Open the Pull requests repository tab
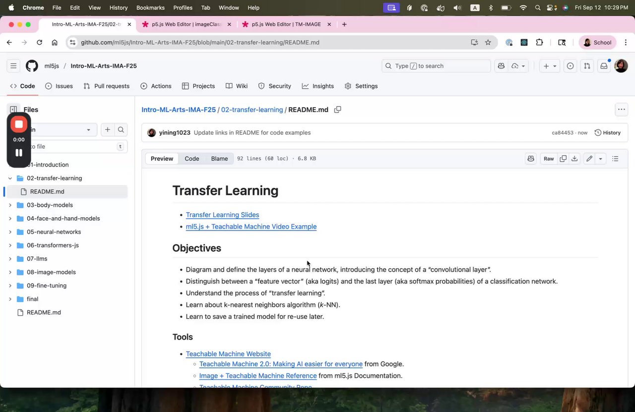The height and width of the screenshot is (412, 635). 107,86
